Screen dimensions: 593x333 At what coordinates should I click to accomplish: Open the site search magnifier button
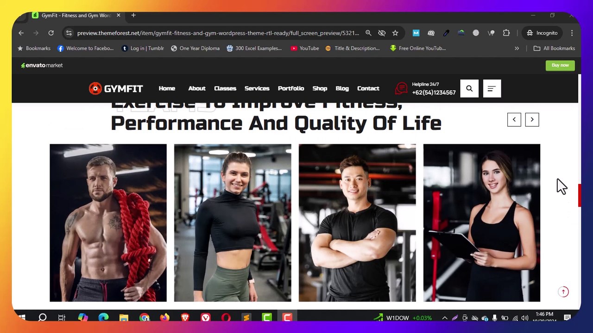tap(469, 88)
